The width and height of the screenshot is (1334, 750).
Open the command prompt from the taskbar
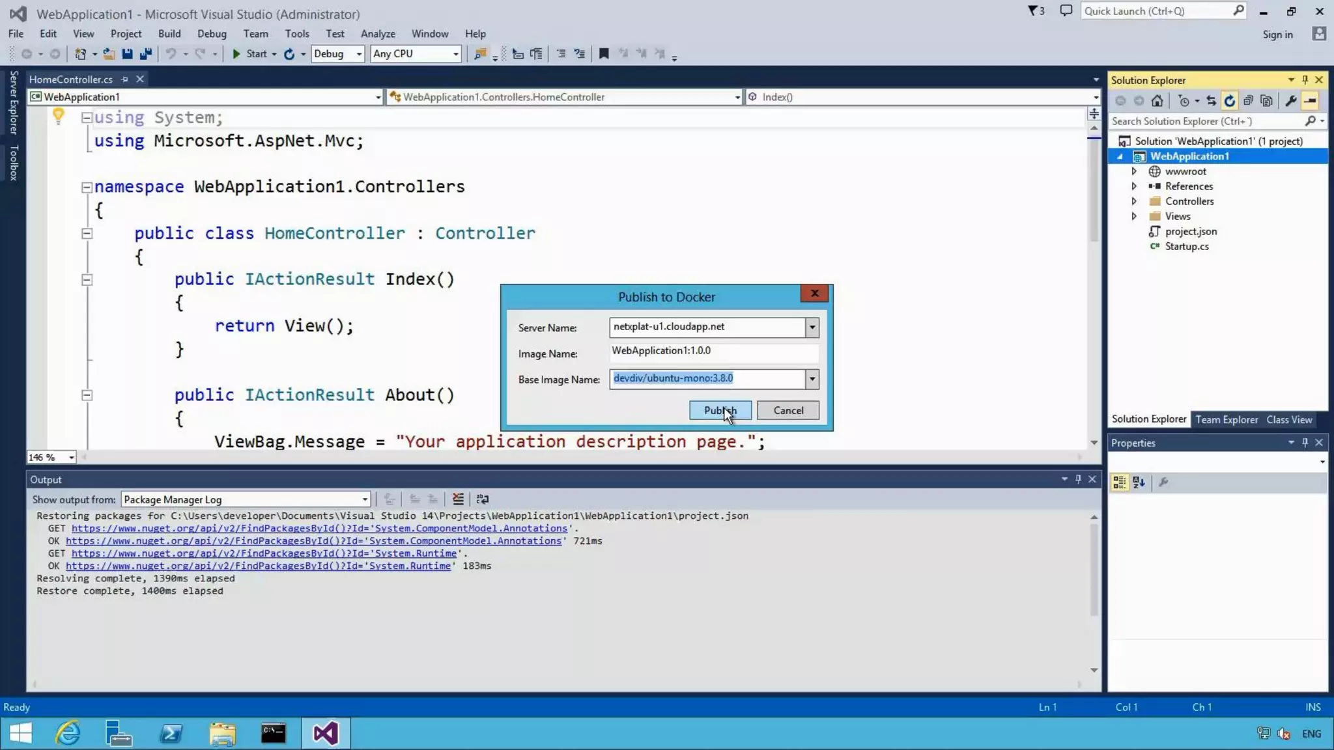click(x=273, y=734)
